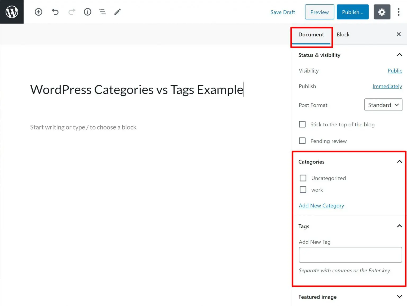Image resolution: width=407 pixels, height=306 pixels.
Task: Tick the Uncategorized category checkbox
Action: point(303,178)
